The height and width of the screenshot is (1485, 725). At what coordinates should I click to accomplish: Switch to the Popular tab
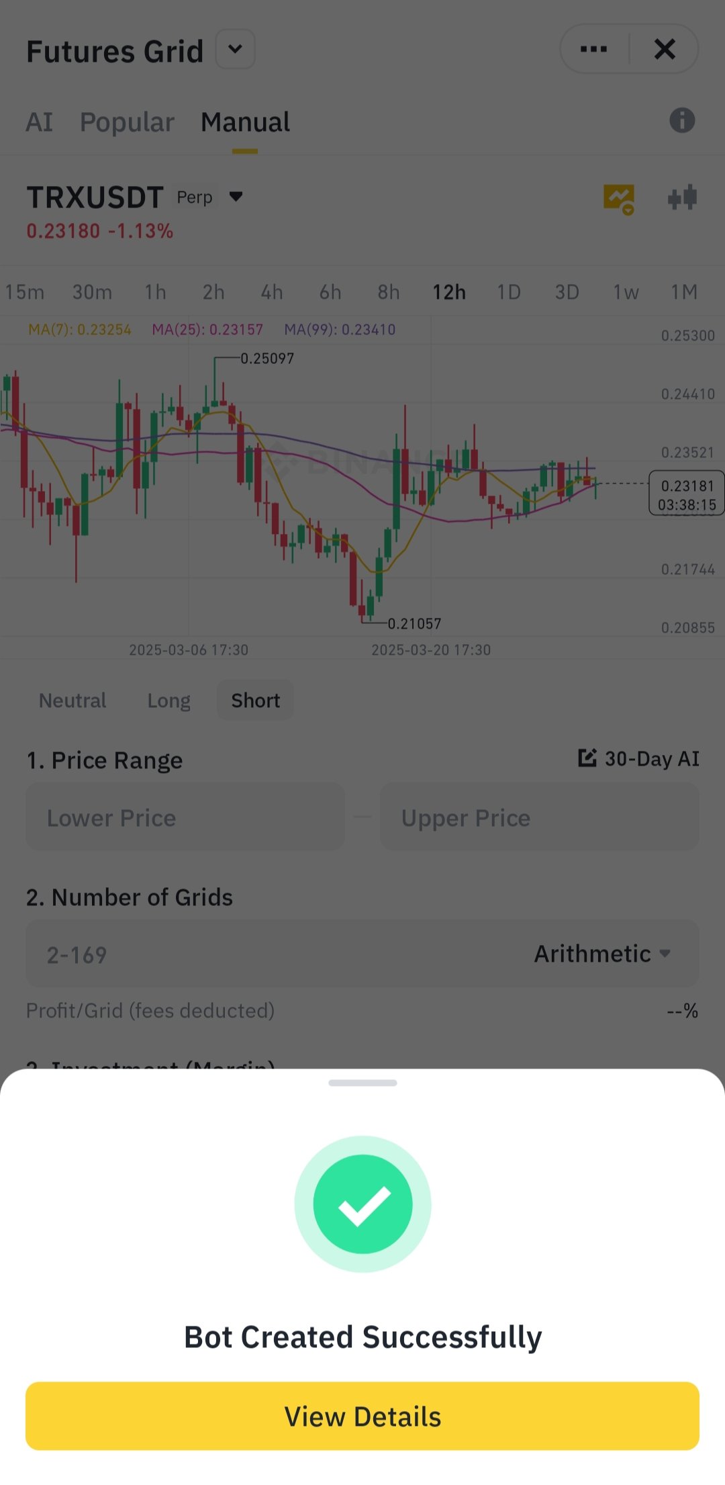[127, 122]
